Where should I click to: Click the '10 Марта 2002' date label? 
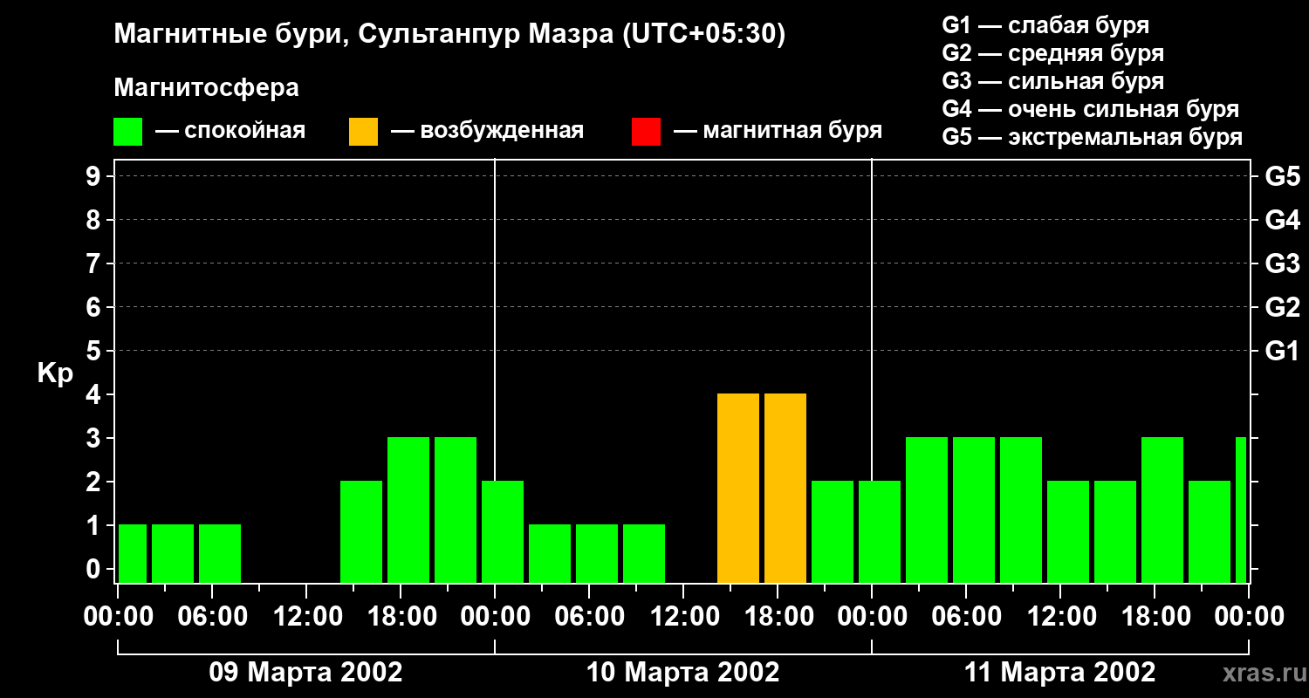682,673
